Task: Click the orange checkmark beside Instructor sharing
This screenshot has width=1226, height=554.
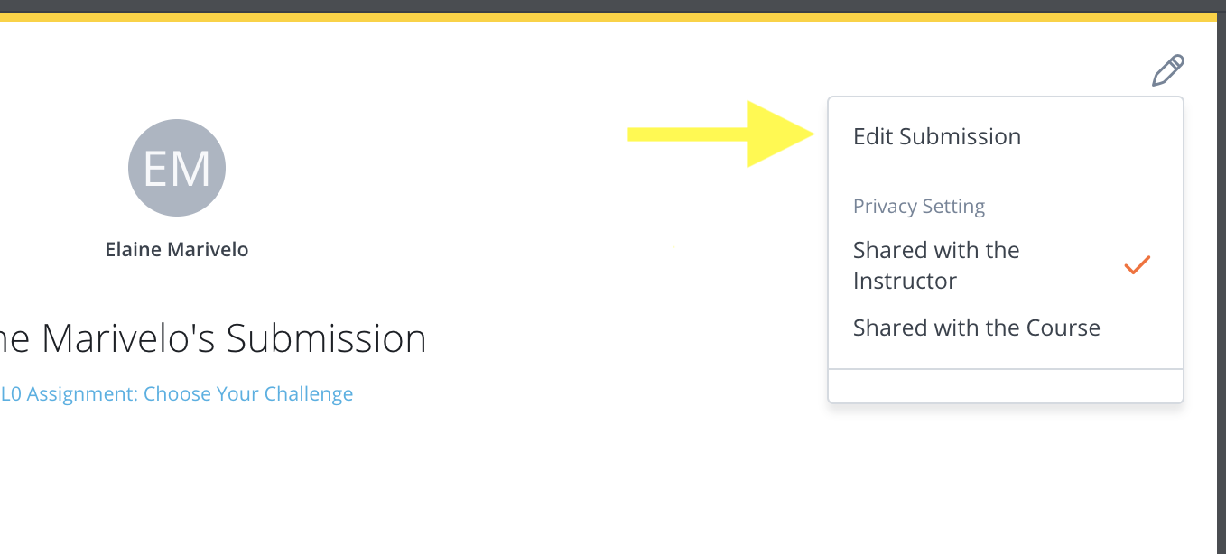Action: coord(1137,265)
